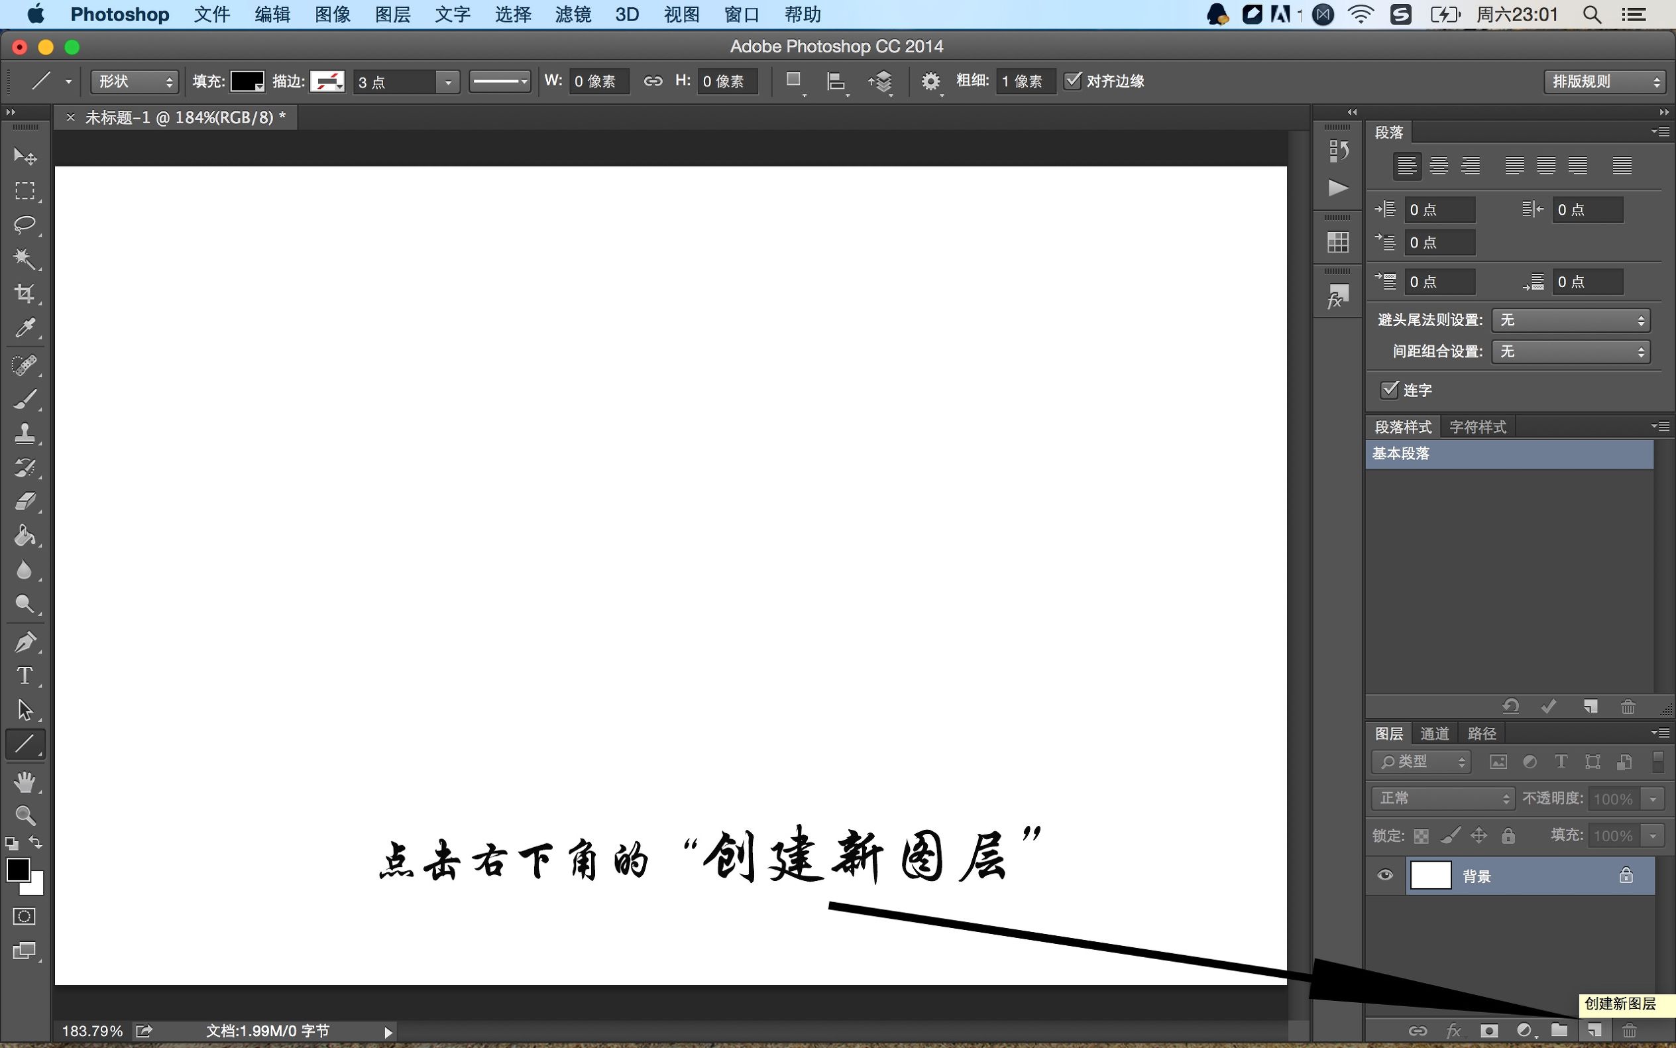
Task: Click the Delete Layer trash icon
Action: point(1629,1030)
